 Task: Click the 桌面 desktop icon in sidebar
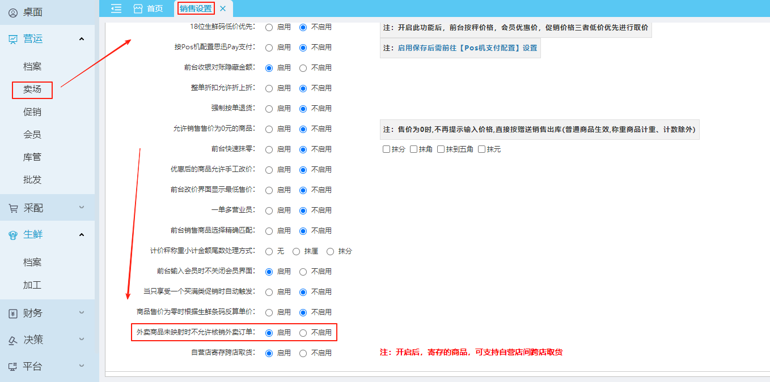(13, 12)
